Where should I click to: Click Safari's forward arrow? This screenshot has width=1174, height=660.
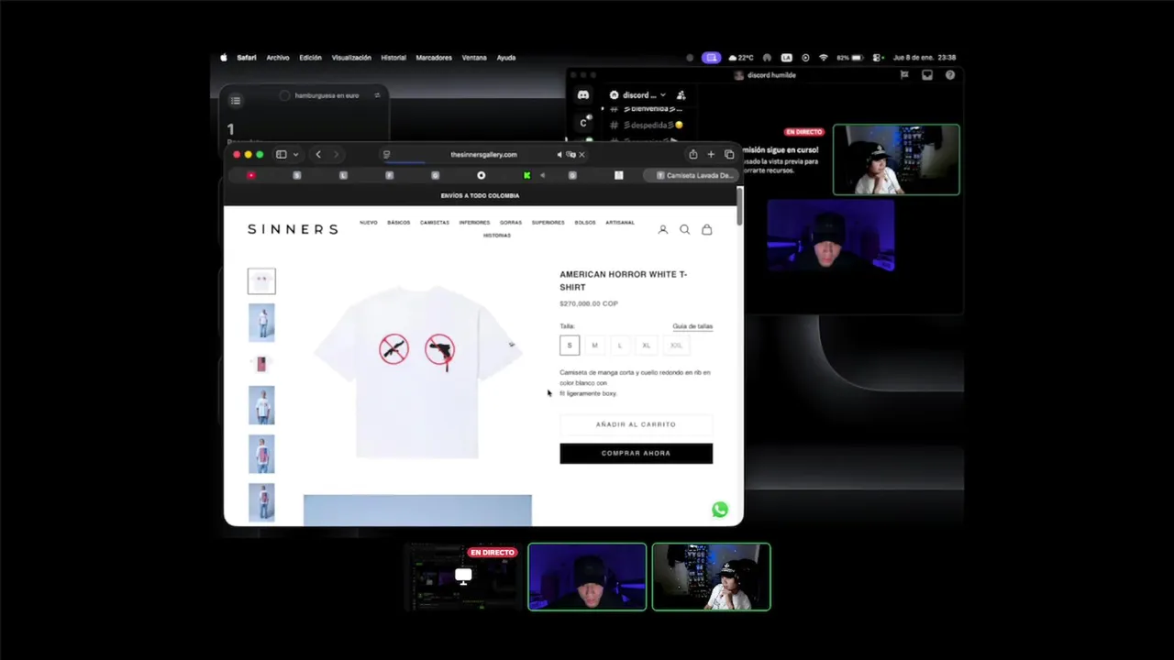[x=336, y=154]
